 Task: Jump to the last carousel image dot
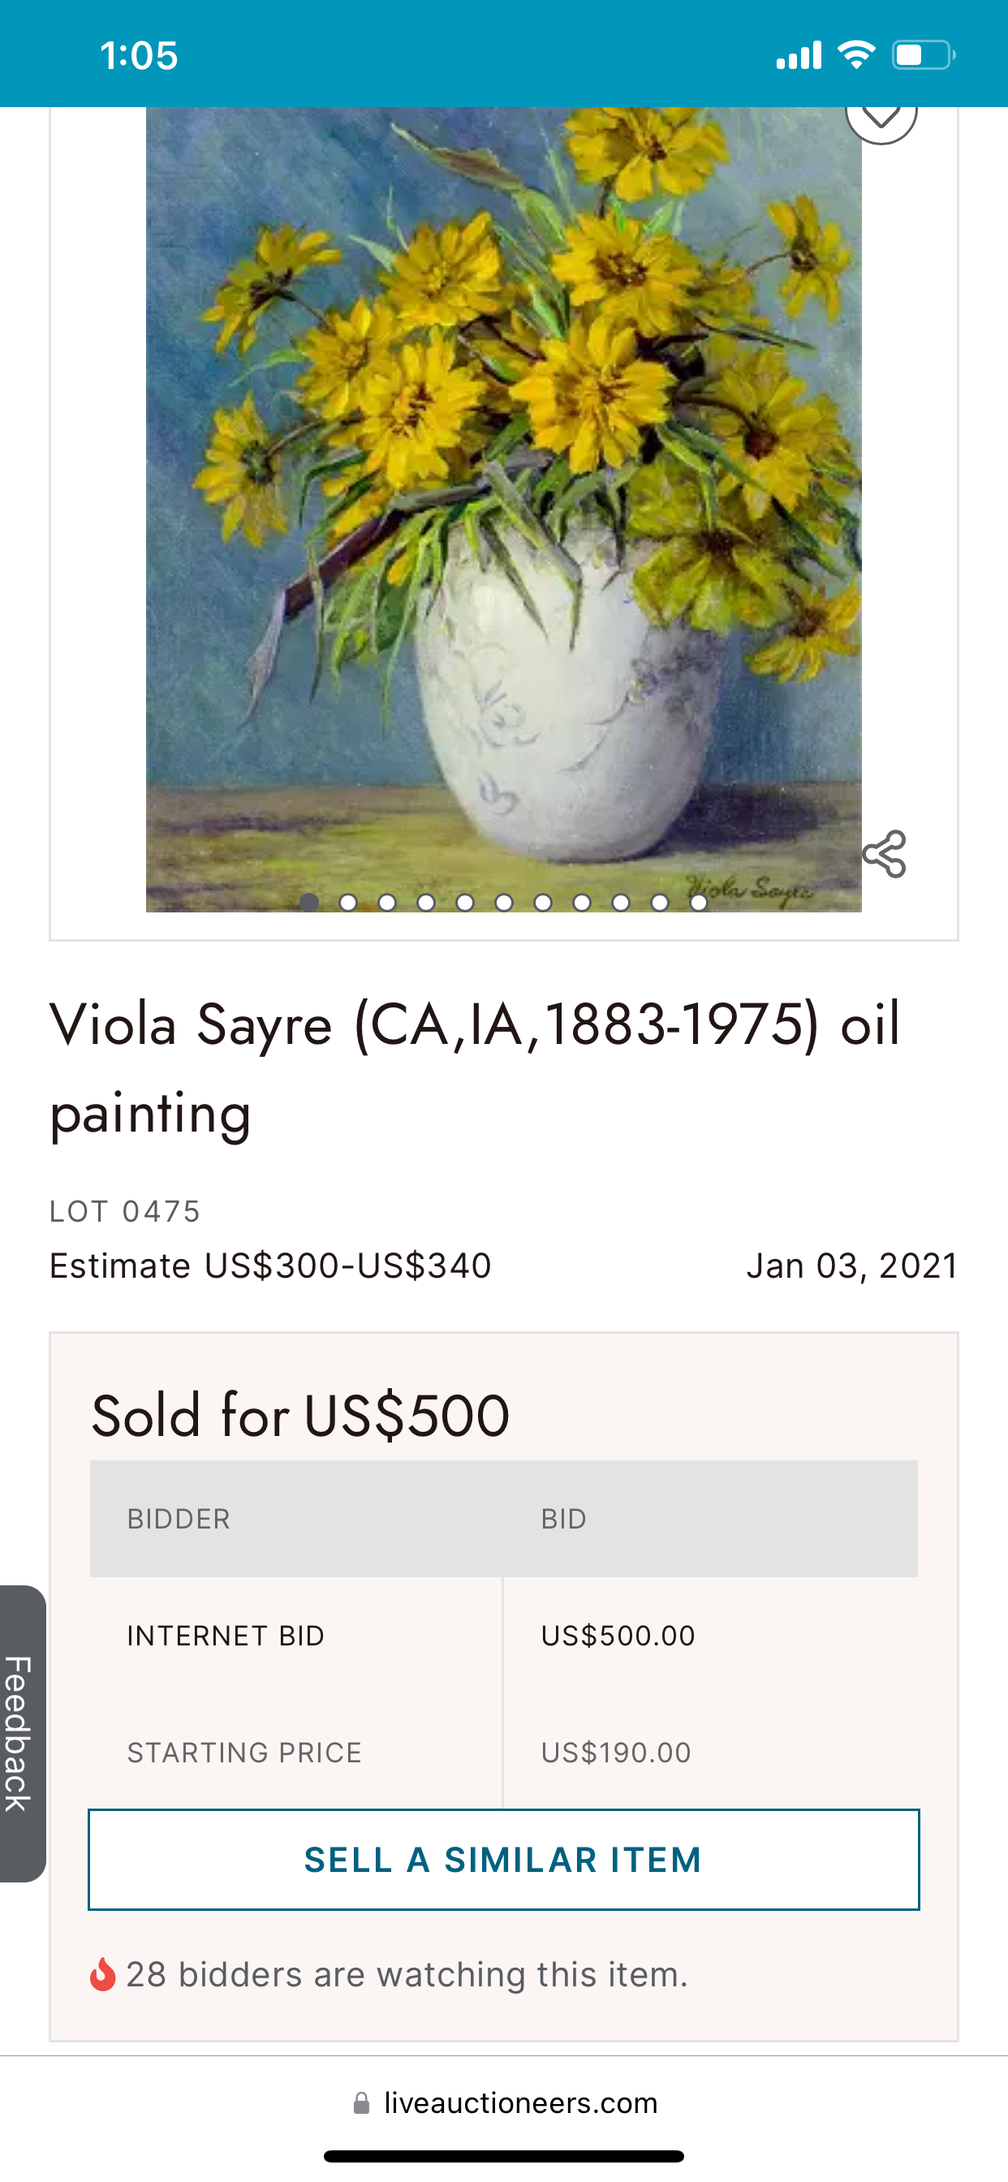pos(699,902)
